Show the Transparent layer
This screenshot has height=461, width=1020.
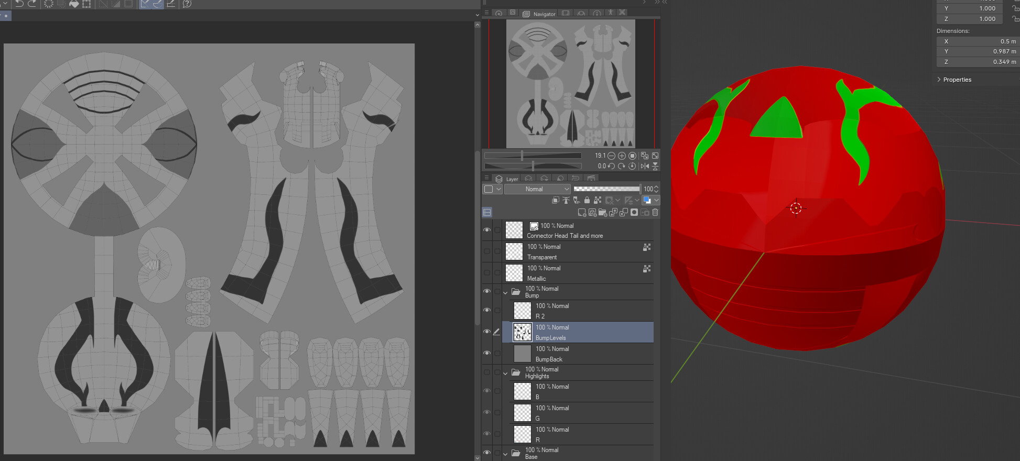[487, 251]
